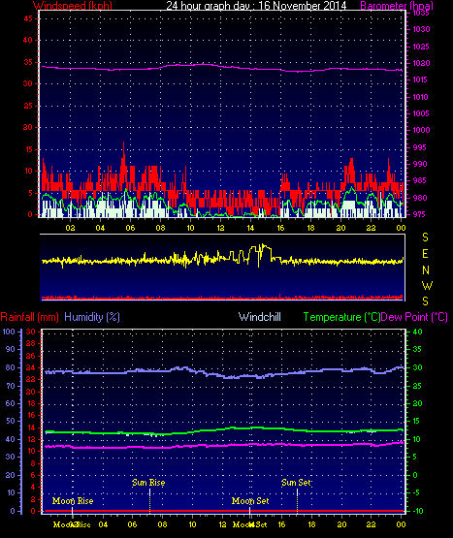Click the 20 hour tick under lower chart
This screenshot has width=453, height=538.
tap(341, 524)
